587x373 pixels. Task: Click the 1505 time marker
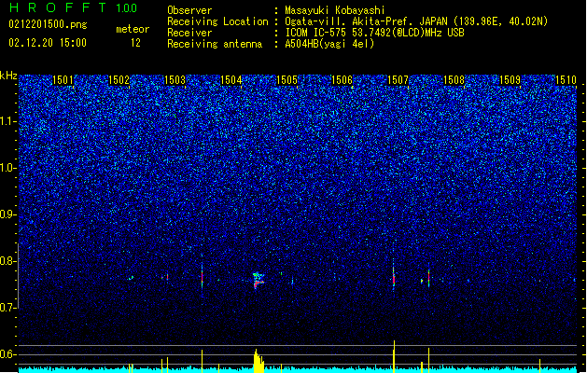pos(287,80)
